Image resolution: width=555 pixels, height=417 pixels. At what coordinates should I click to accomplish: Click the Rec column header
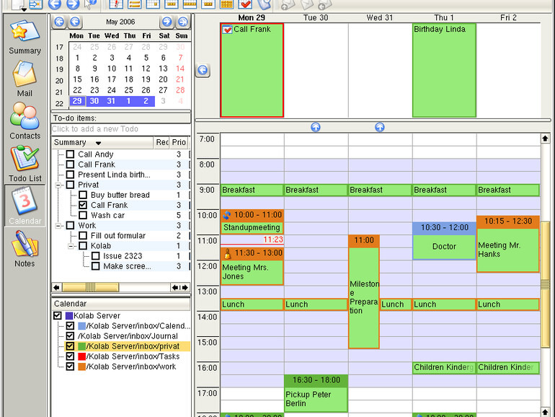(x=162, y=142)
